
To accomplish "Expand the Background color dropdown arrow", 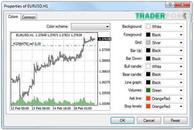I will (181, 27).
